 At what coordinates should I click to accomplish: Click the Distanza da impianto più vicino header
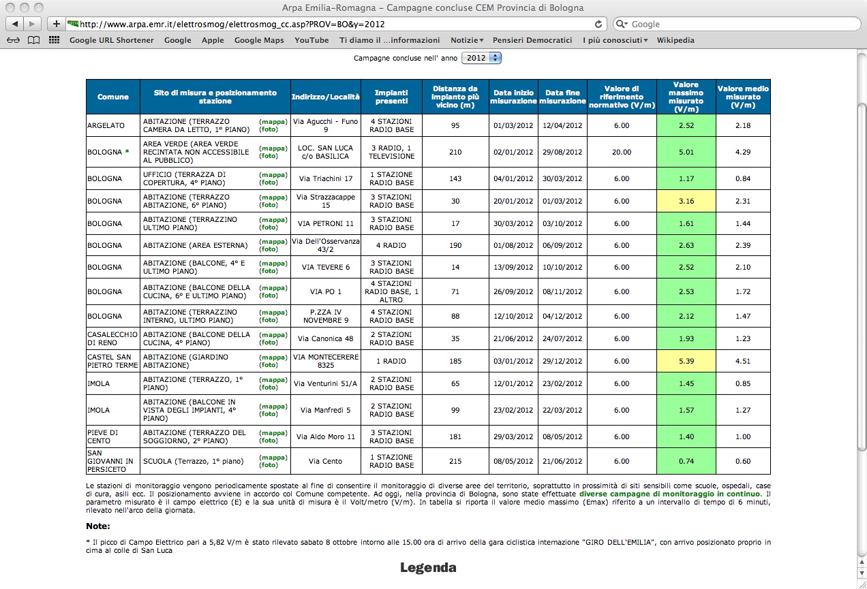pos(455,97)
